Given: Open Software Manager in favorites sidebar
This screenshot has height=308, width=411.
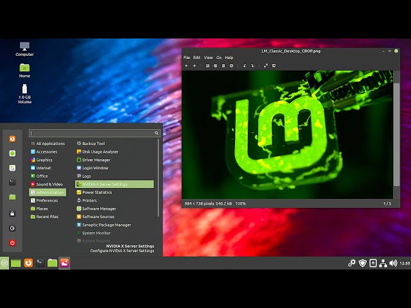Looking at the screenshot, I should point(12,153).
